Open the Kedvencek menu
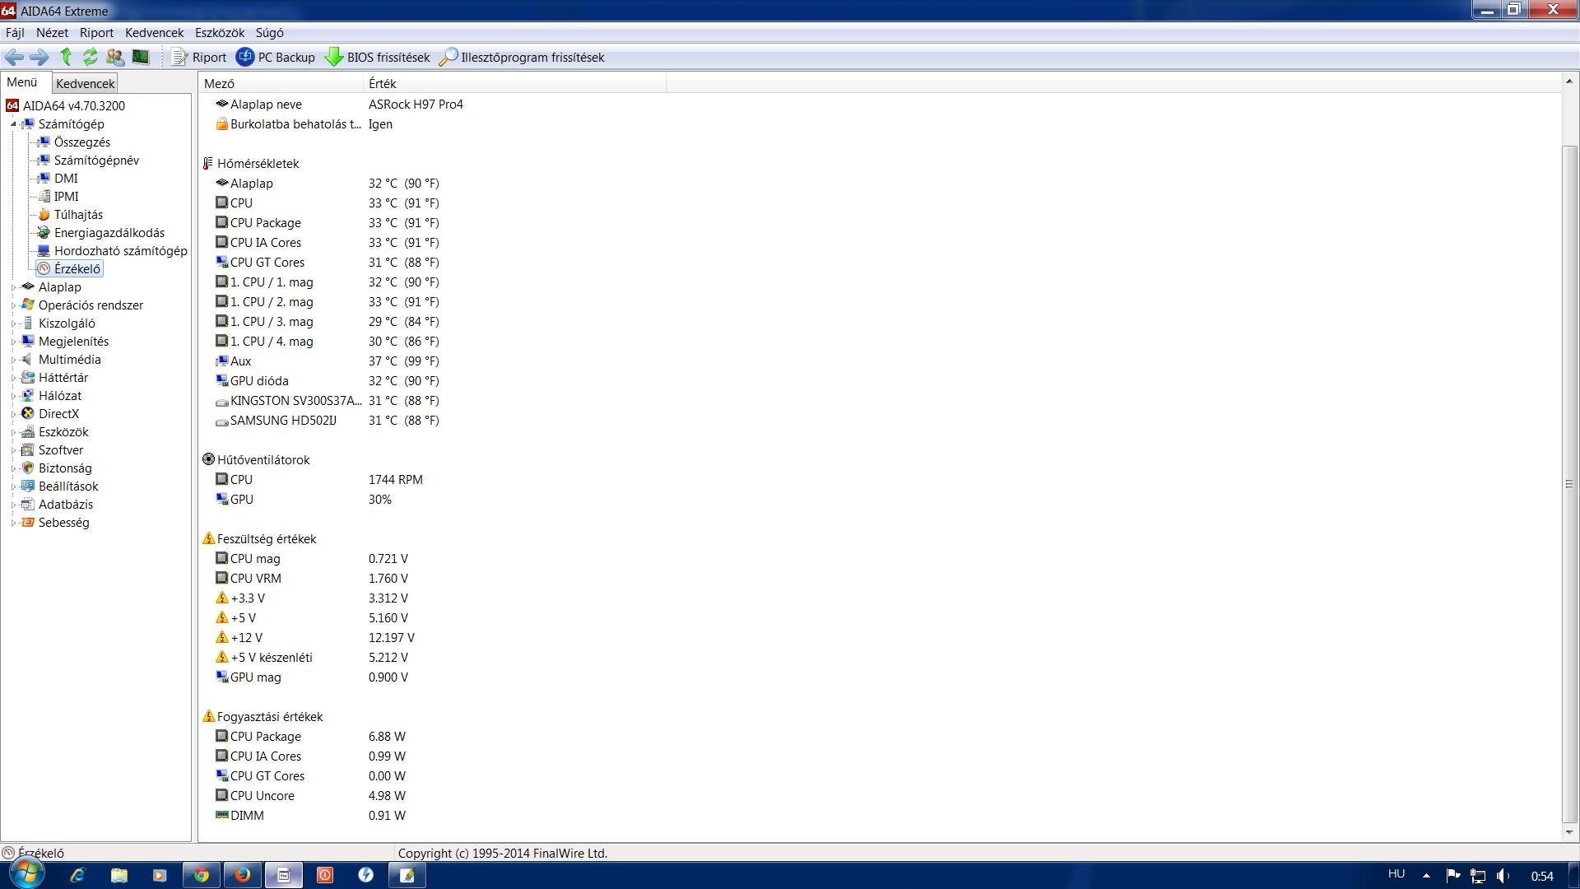Image resolution: width=1580 pixels, height=889 pixels. [154, 33]
